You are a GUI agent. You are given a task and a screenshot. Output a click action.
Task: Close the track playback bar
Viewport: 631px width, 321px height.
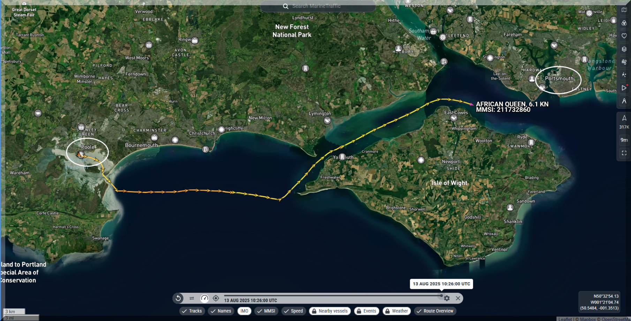click(458, 298)
